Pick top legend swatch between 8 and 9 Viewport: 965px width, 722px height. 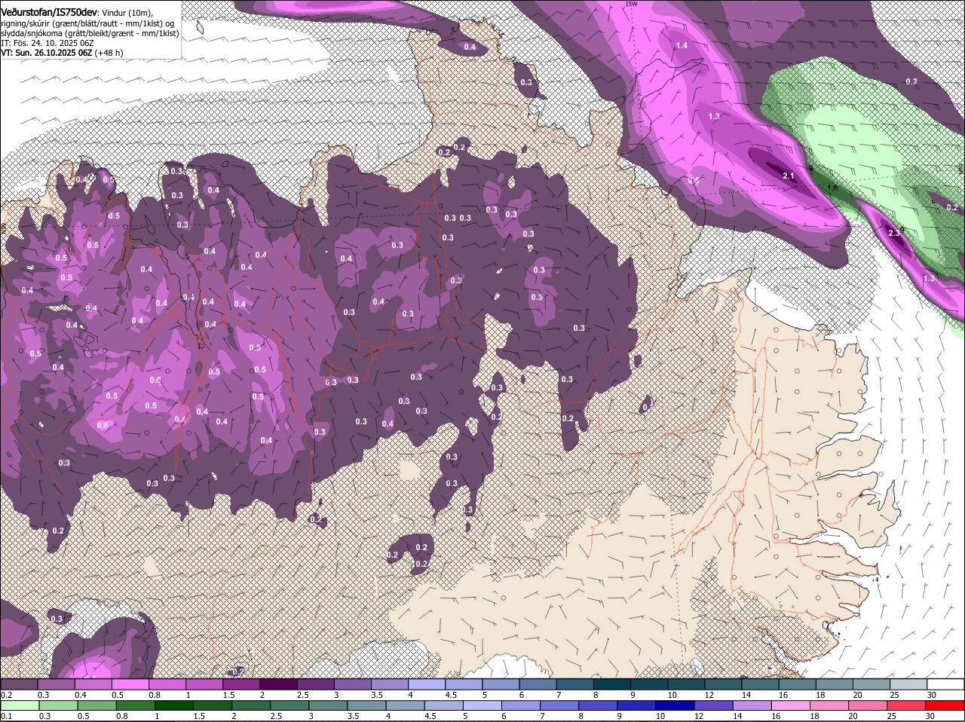612,684
